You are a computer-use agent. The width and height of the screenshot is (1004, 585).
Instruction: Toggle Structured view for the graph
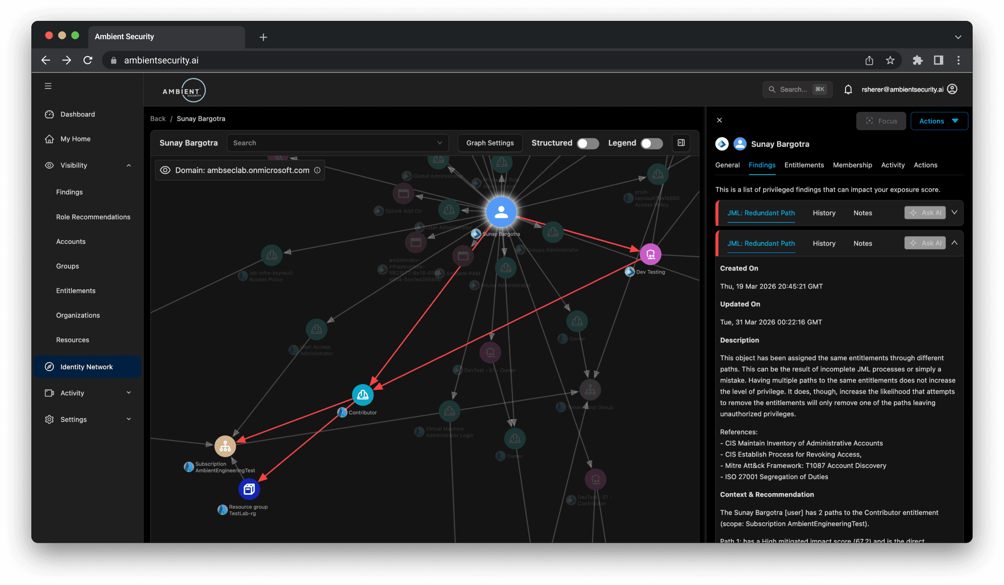pos(587,143)
